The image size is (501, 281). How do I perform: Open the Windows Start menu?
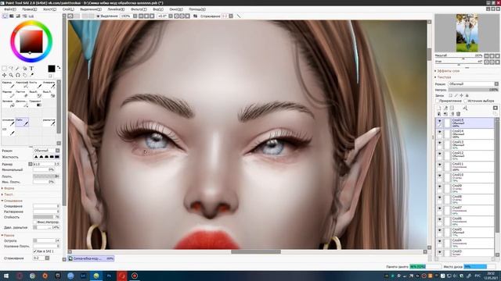[6, 276]
